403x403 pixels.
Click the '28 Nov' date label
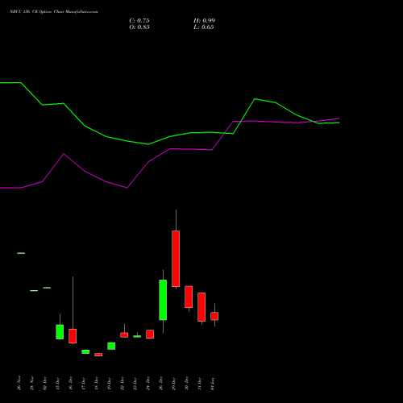(32, 383)
